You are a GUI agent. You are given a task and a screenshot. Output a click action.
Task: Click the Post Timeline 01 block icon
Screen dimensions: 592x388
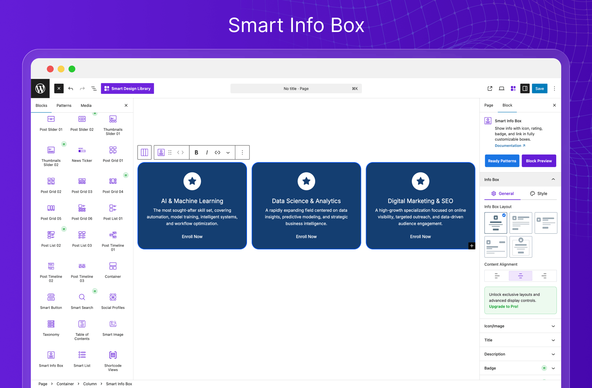click(113, 235)
